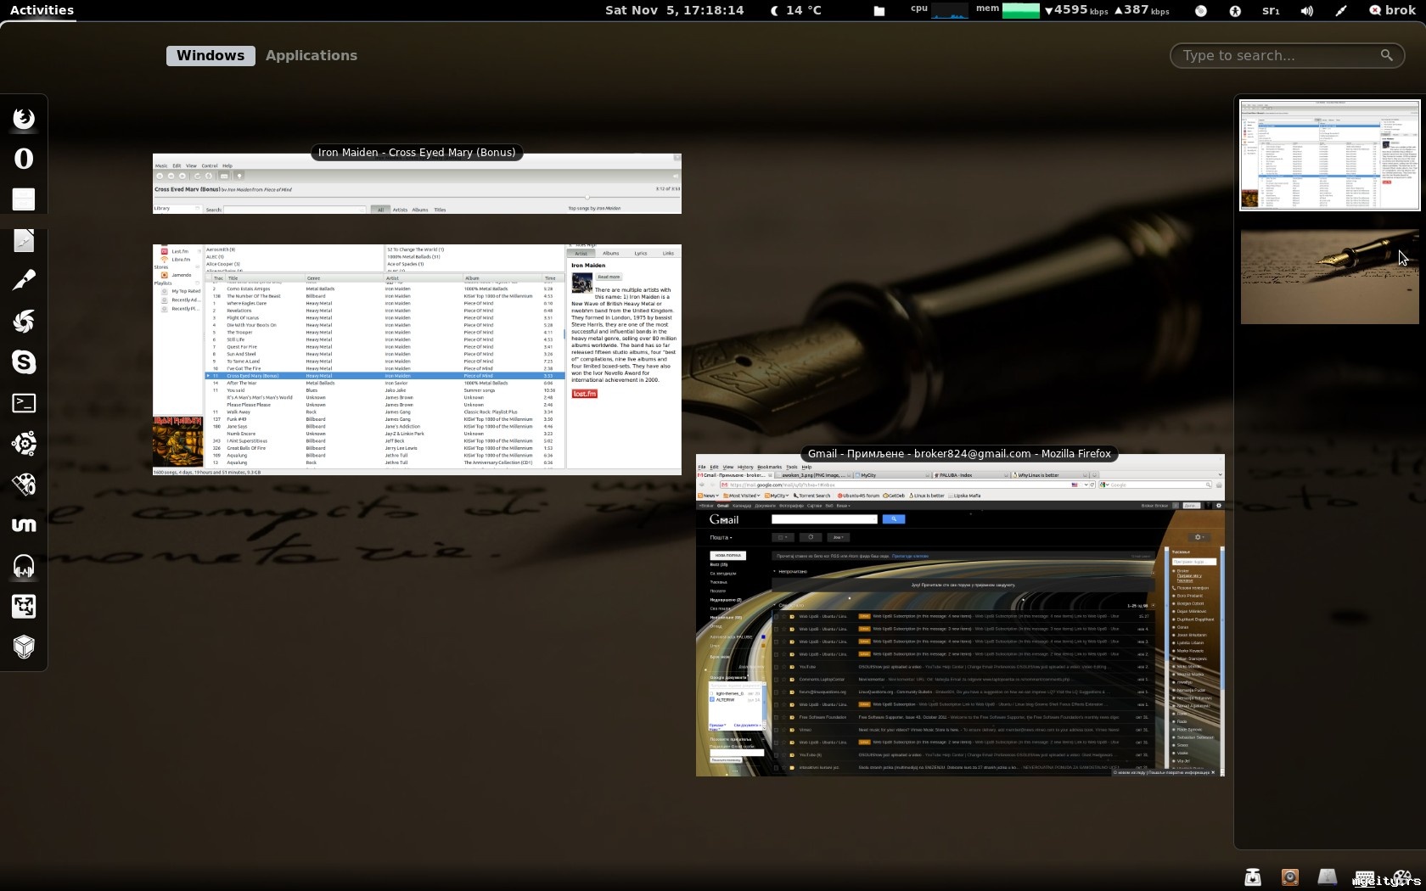Toggle repeat in the music player toolbar
Viewport: 1426px width, 891px height.
[197, 176]
